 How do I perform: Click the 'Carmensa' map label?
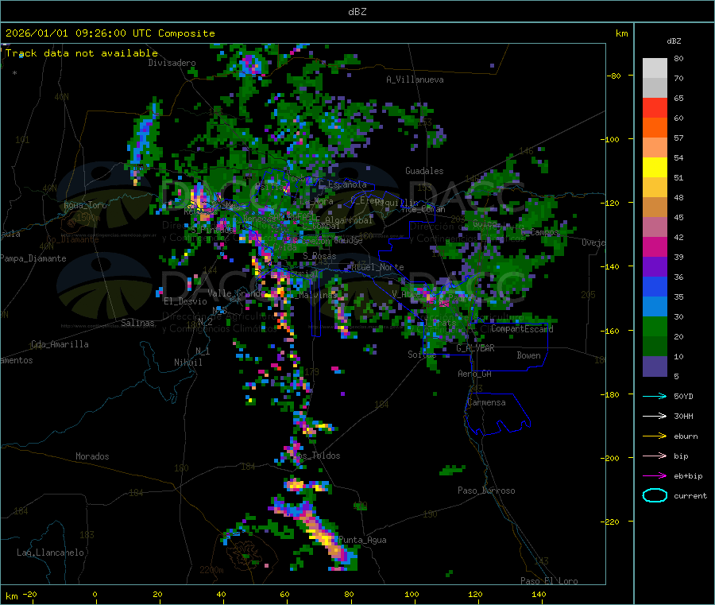tap(486, 402)
